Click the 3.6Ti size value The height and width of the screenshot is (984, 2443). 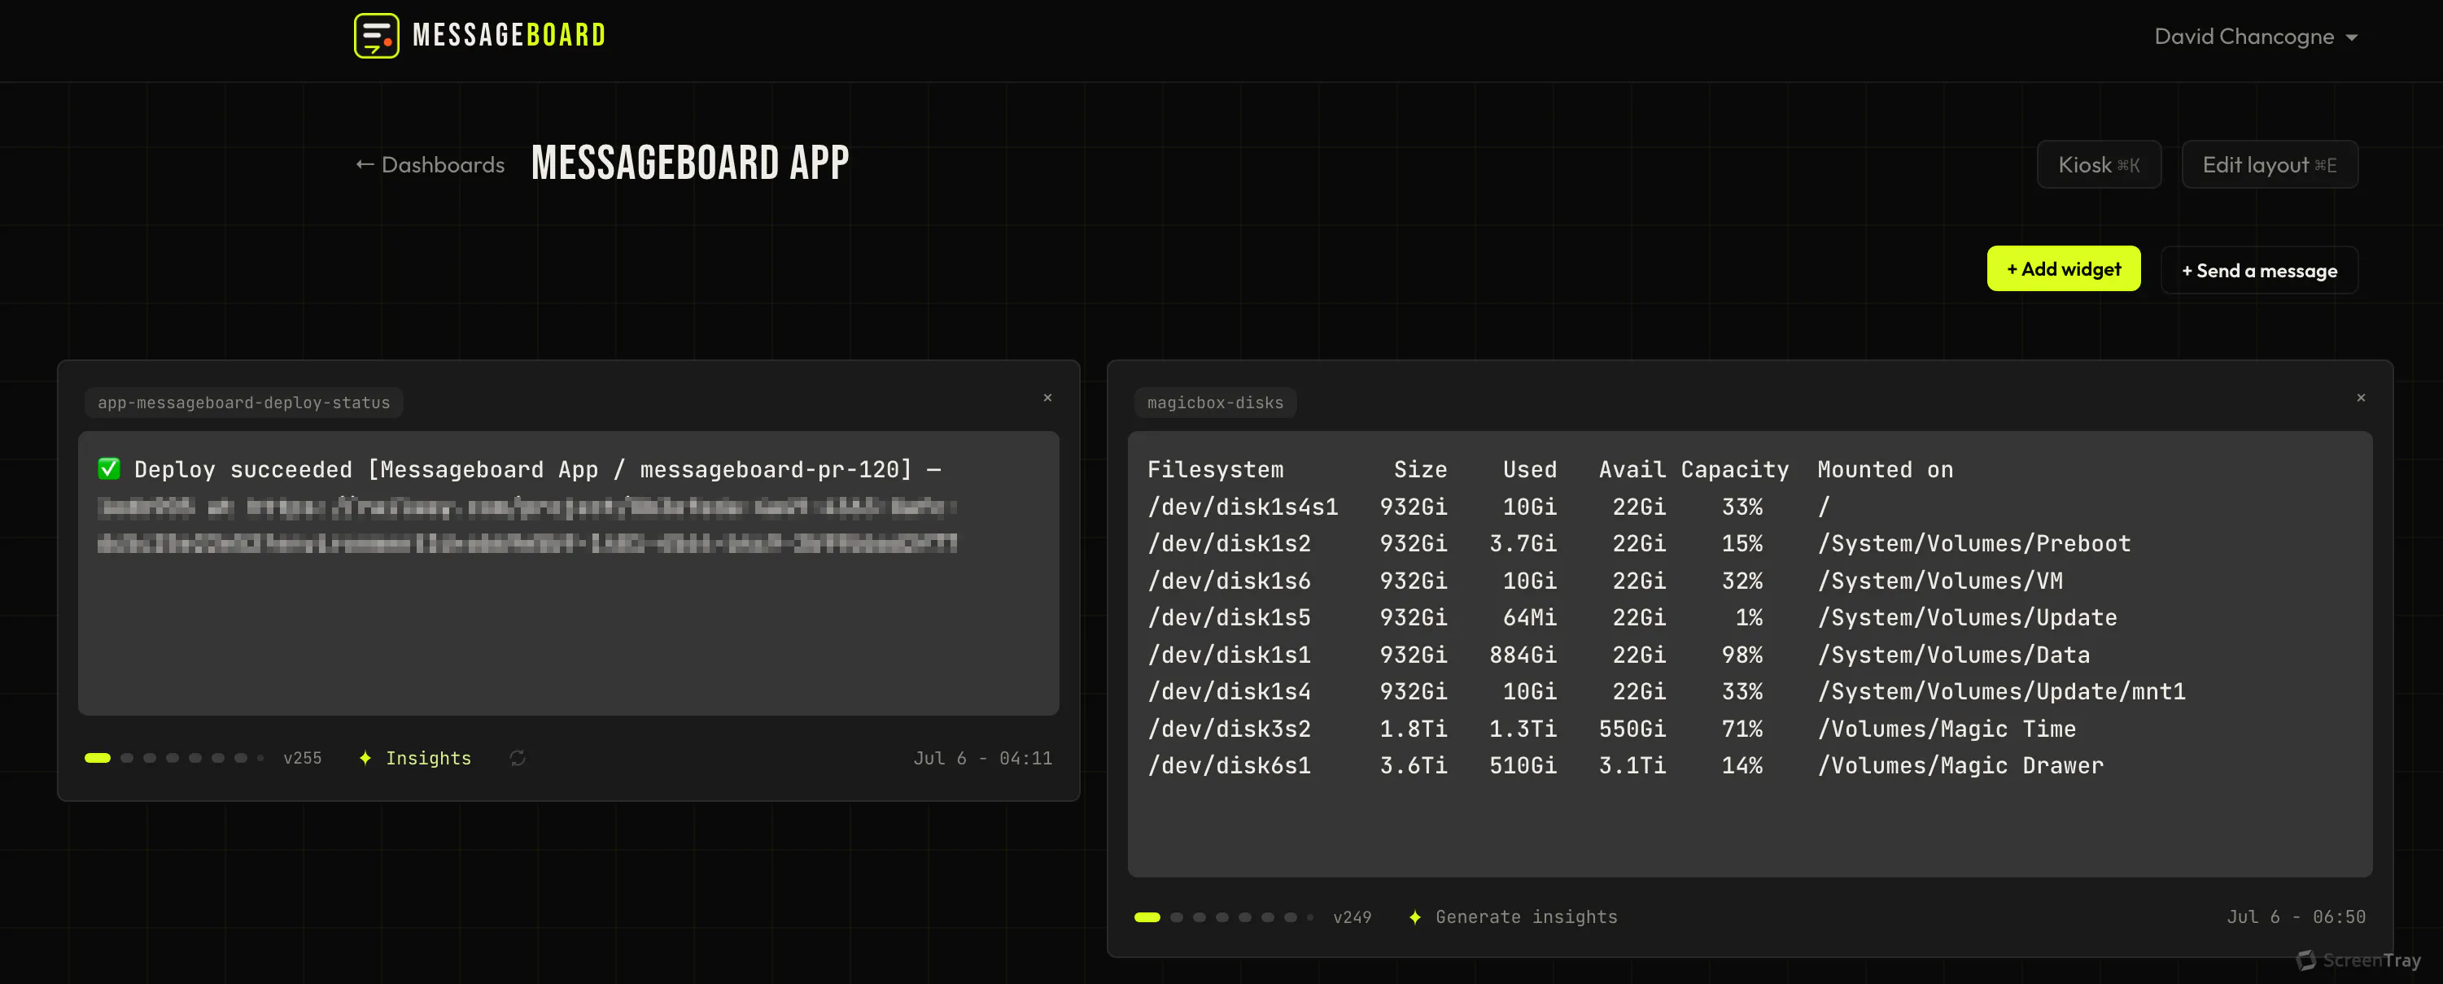coord(1414,765)
